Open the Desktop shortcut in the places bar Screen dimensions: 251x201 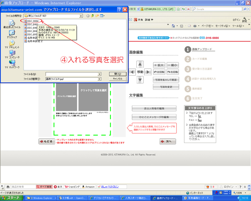(x=12, y=34)
